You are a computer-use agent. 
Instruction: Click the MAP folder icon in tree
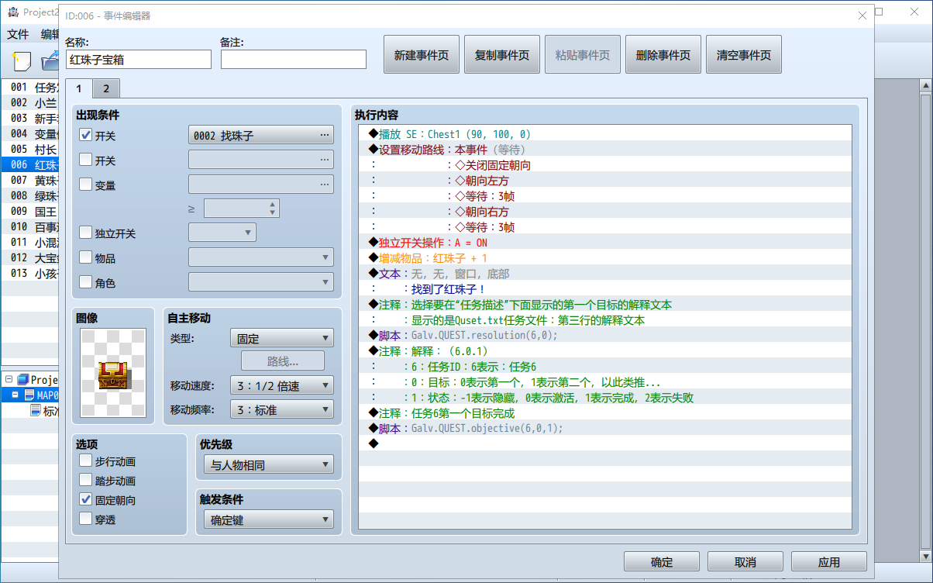[x=29, y=395]
